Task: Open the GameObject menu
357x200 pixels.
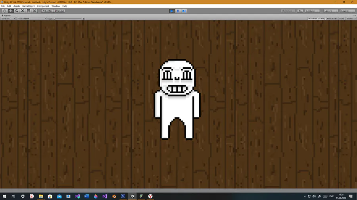Action: coord(29,6)
